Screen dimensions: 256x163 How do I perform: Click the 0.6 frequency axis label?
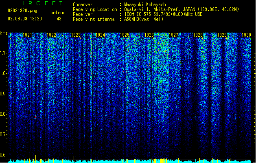pos(4,155)
